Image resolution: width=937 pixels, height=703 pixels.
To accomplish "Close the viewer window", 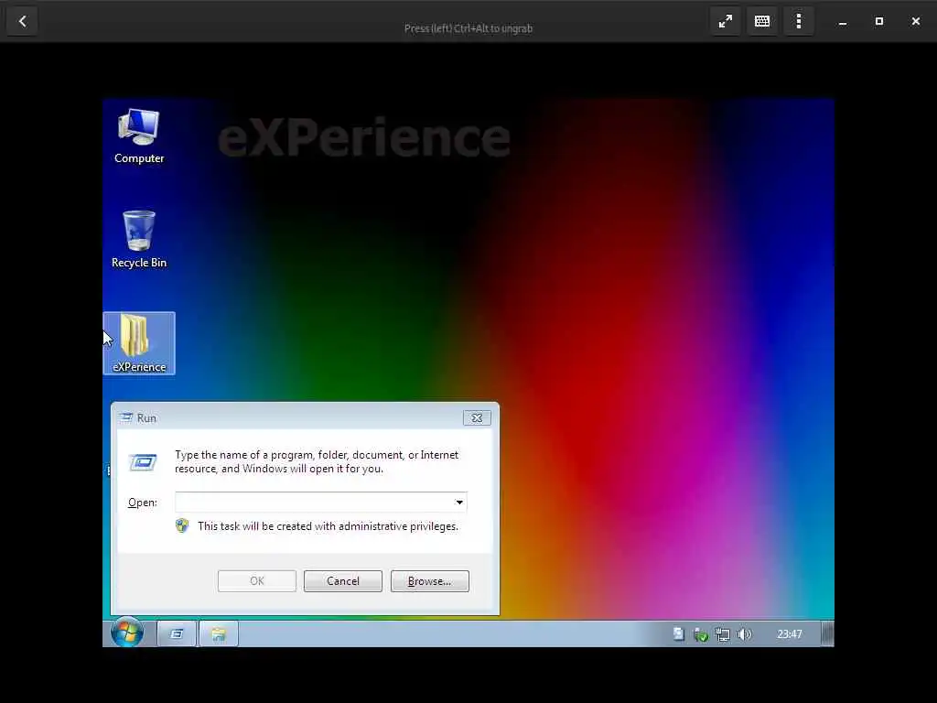I will [915, 22].
